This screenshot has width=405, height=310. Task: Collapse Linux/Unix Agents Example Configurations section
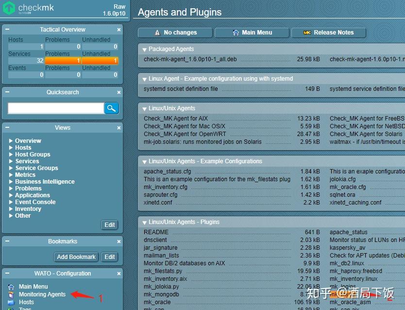[x=144, y=162]
